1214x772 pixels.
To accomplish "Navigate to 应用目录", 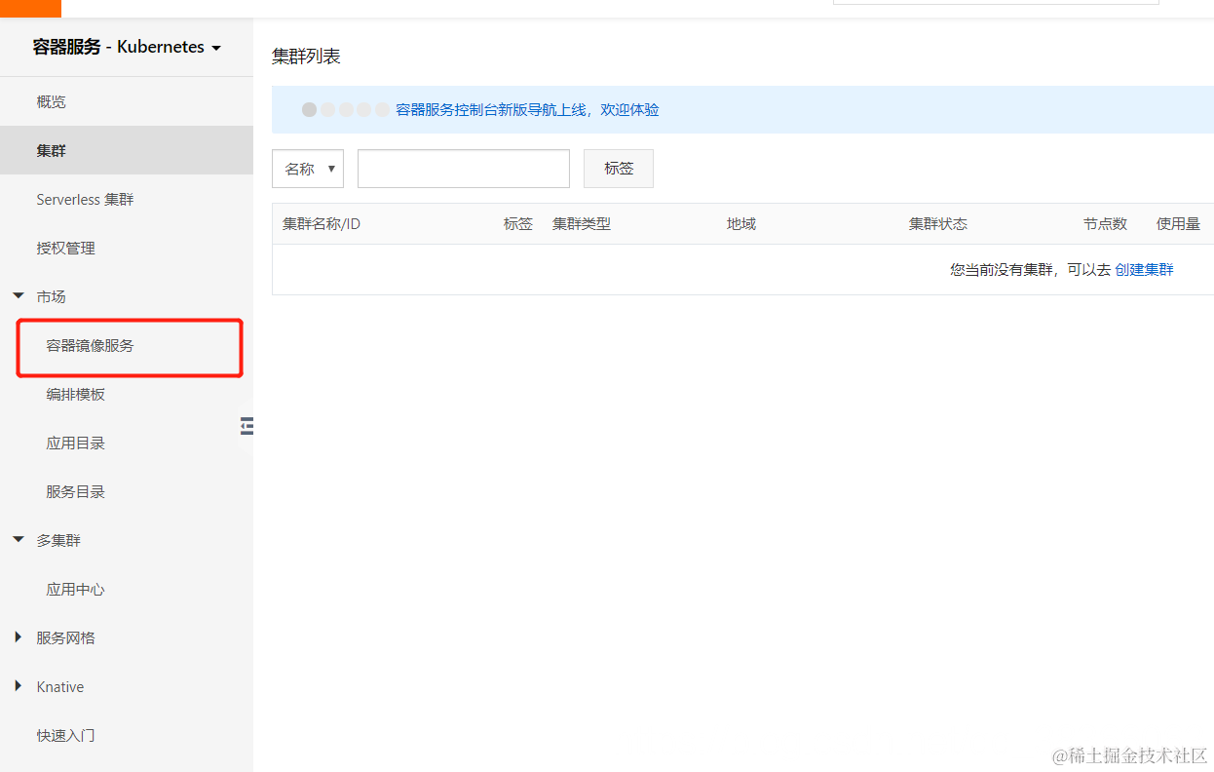I will 75,442.
